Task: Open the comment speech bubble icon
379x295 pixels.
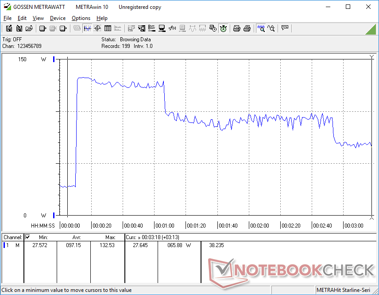Action: (285, 28)
